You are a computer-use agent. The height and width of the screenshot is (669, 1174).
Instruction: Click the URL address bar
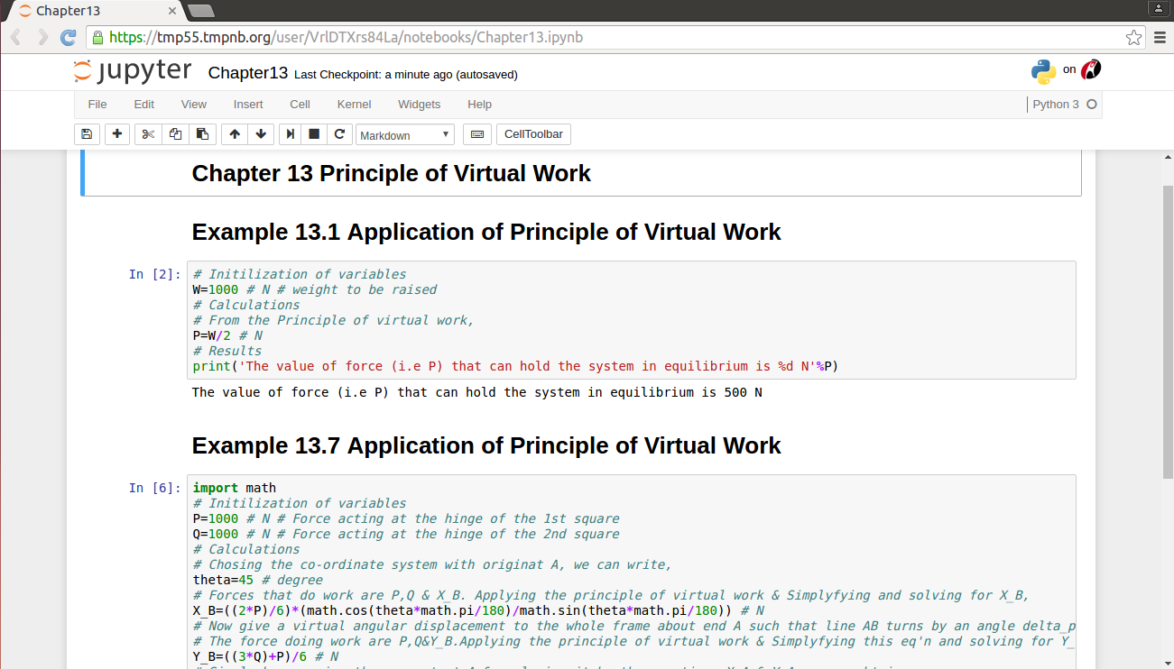(x=616, y=37)
